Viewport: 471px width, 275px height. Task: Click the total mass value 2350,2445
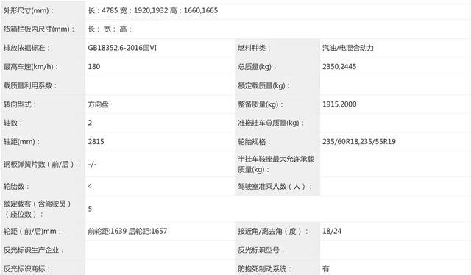[x=339, y=67]
